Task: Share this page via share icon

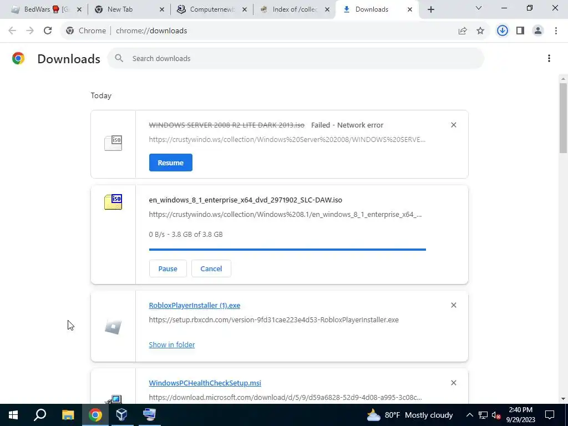Action: point(463,31)
